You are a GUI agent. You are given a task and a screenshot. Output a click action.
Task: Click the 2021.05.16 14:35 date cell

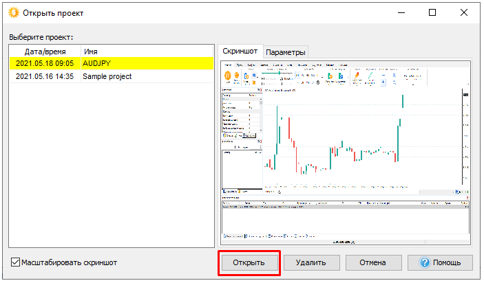click(x=44, y=76)
